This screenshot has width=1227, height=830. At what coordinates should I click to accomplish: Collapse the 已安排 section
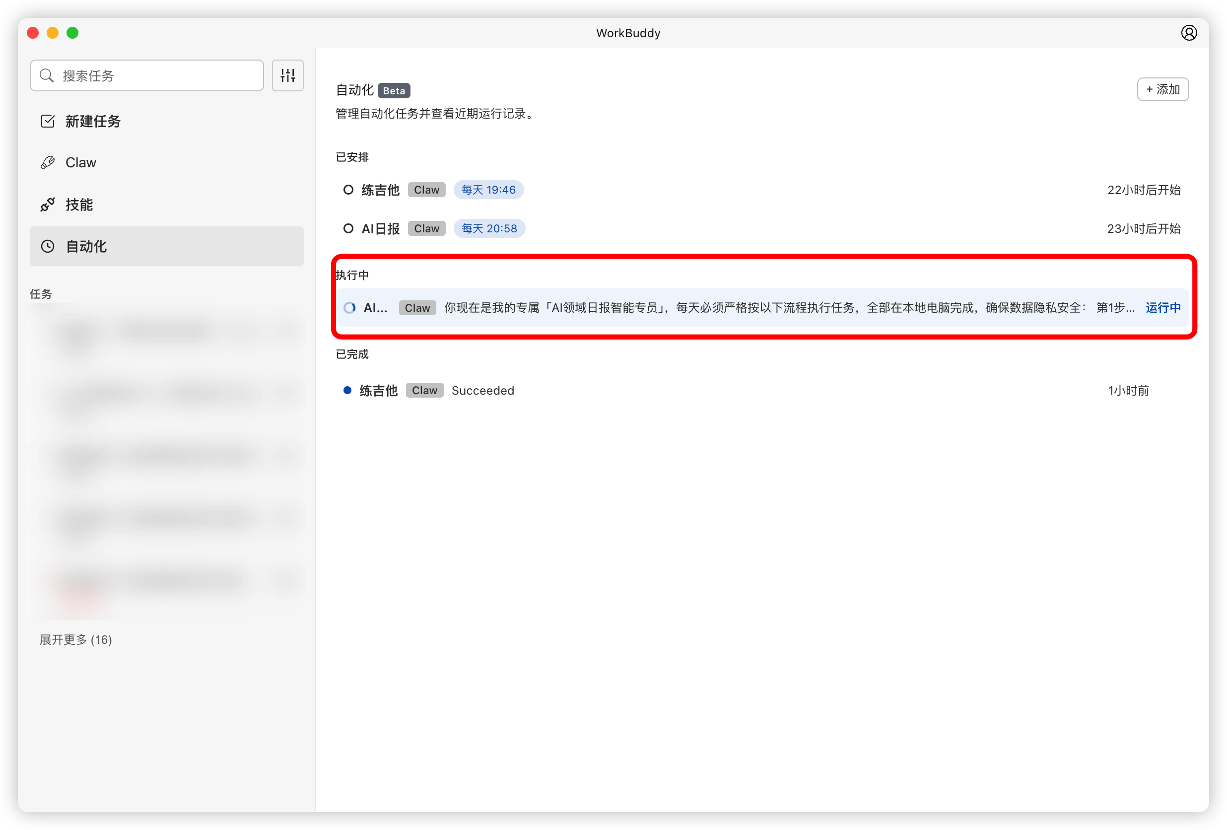(351, 157)
